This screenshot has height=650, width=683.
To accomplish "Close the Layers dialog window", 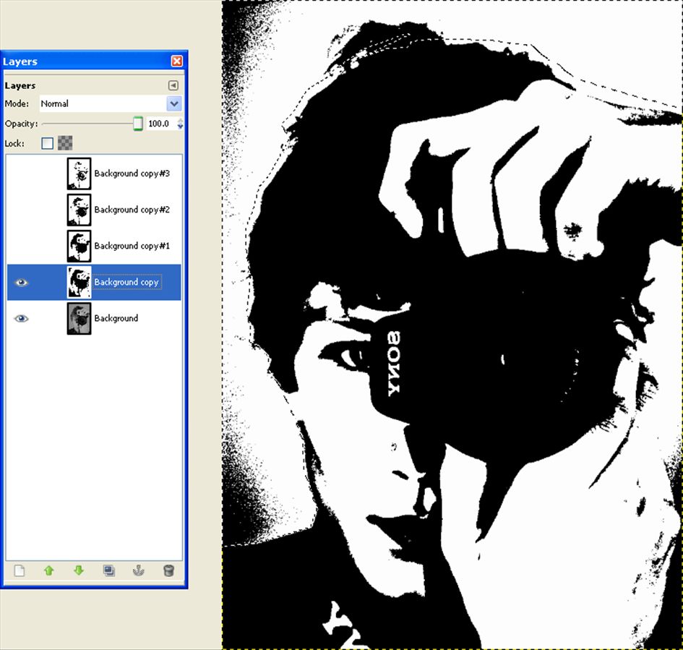I will tap(177, 61).
